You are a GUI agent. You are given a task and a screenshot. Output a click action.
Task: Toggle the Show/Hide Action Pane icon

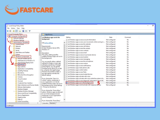(26, 31)
